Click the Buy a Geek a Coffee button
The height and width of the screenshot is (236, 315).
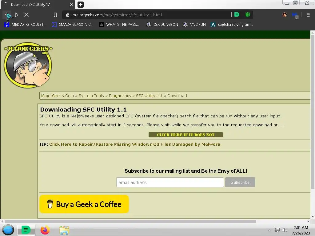(84, 204)
